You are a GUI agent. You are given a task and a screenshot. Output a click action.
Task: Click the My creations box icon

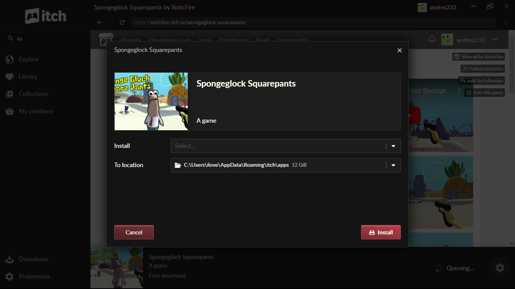9,111
